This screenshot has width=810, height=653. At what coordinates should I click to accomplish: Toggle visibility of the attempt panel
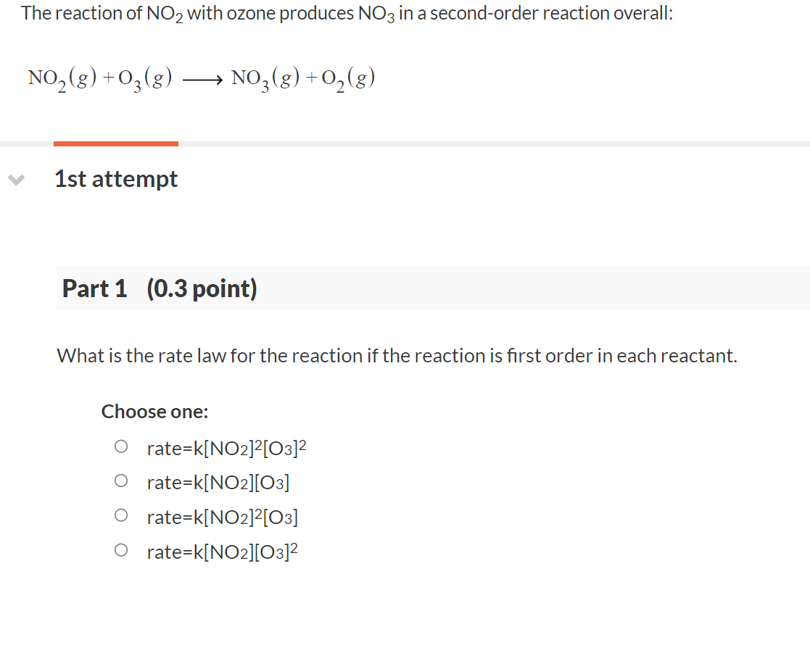pyautogui.click(x=16, y=180)
